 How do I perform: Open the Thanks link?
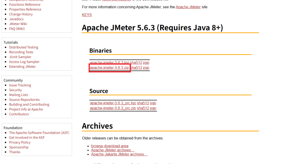(x=15, y=152)
